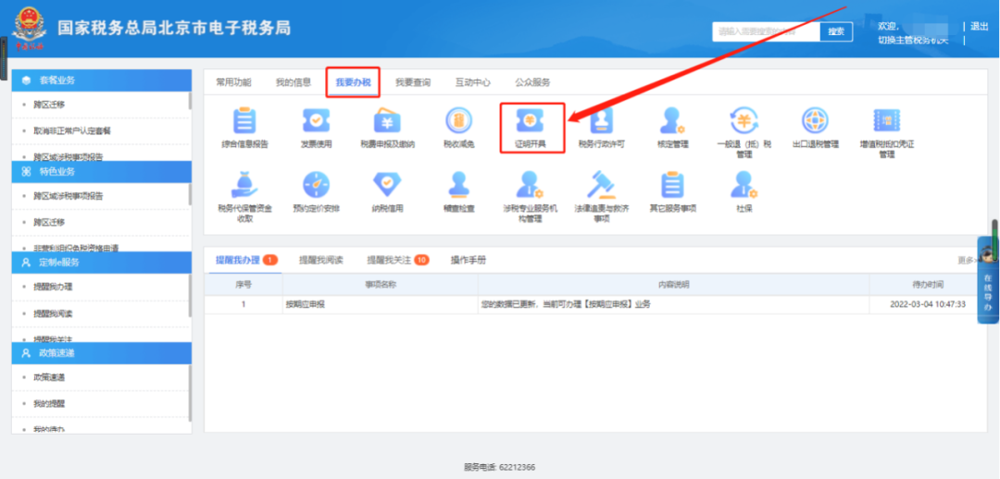Open the 互动中心 tab
The width and height of the screenshot is (1000, 479).
(x=472, y=82)
